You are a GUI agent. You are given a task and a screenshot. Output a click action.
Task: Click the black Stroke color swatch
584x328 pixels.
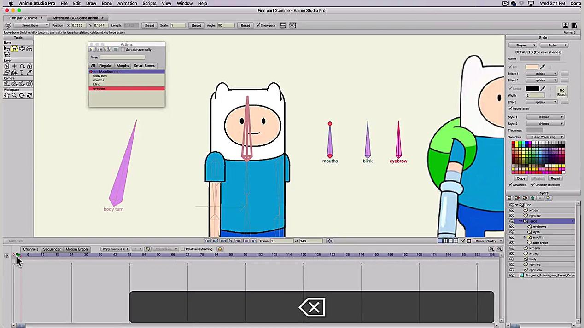(x=532, y=88)
